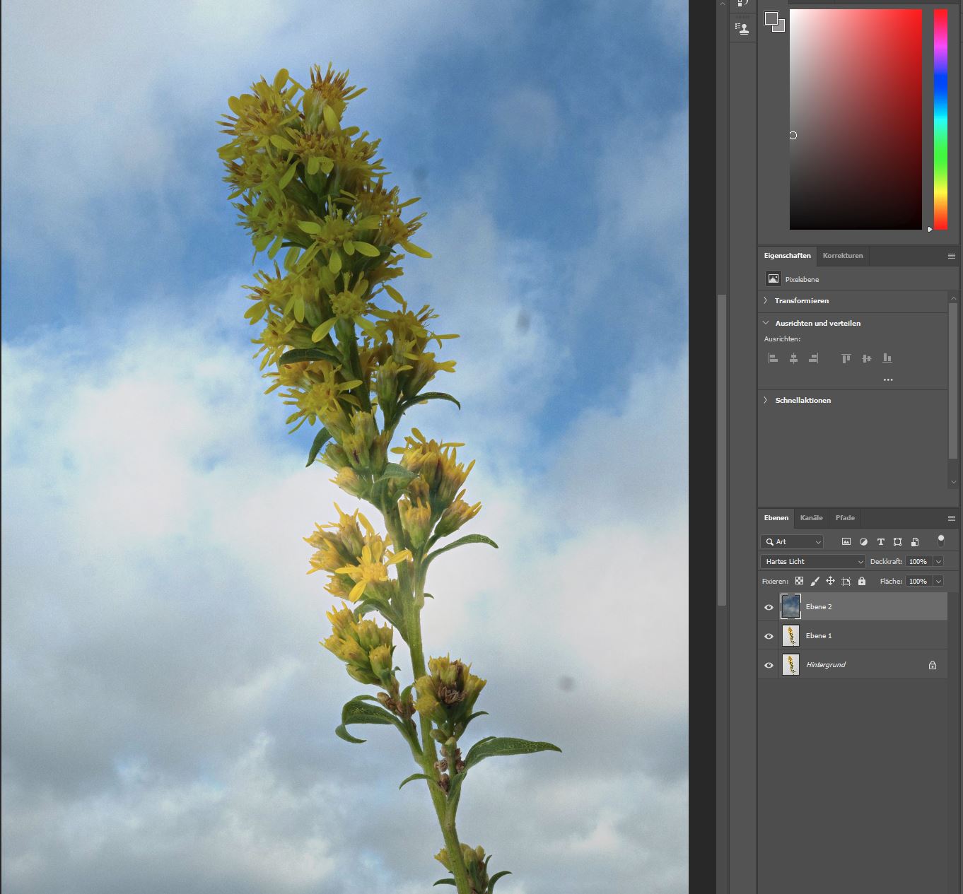Switch to the Korrekturen tab
Image resolution: width=963 pixels, height=894 pixels.
click(x=843, y=256)
